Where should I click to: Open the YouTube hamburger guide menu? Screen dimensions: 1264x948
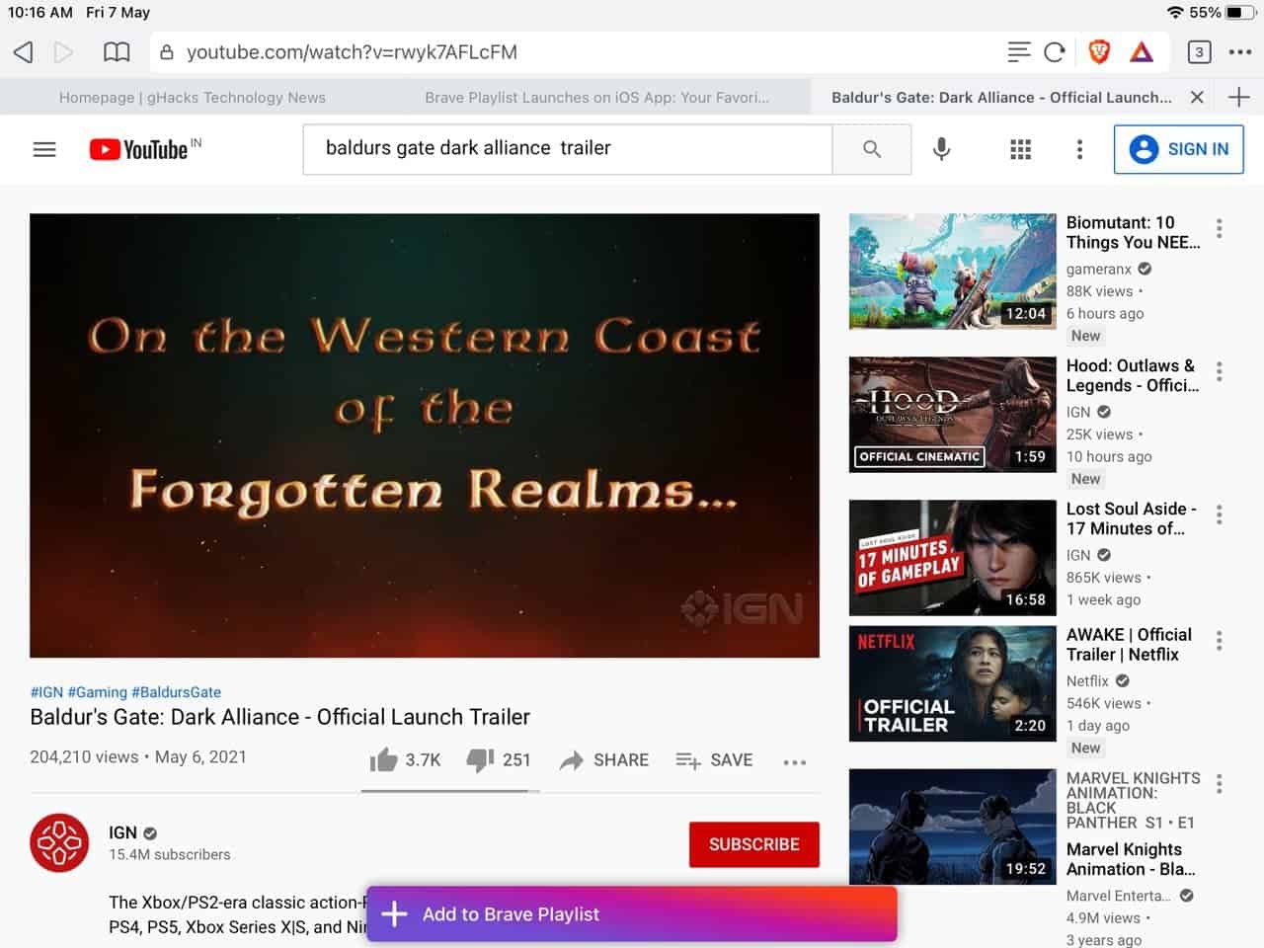[x=44, y=149]
